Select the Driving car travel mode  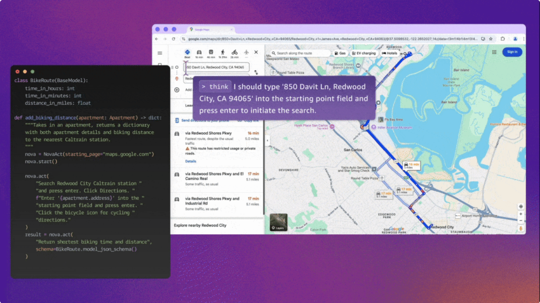[x=199, y=52]
